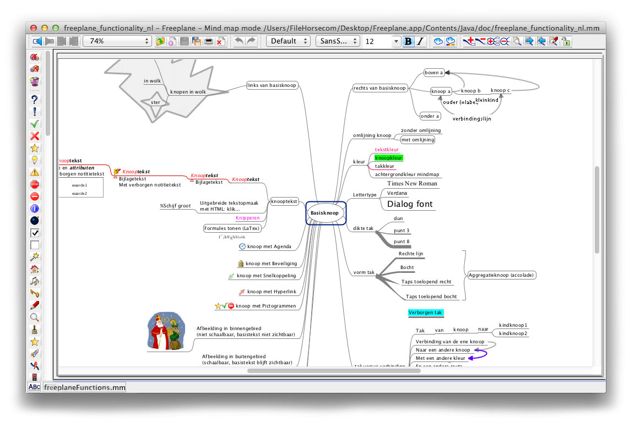
Task: Add the question mark icon to node
Action: [35, 100]
